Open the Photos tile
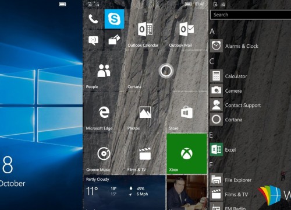291x210 pixels. 145,113
